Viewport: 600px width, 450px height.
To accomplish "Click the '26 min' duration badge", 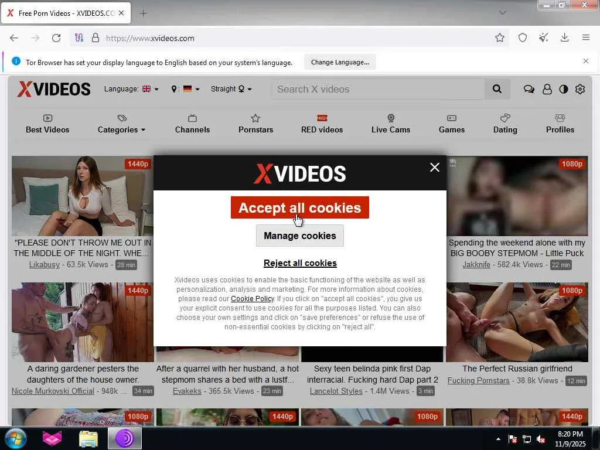I will pos(127,265).
